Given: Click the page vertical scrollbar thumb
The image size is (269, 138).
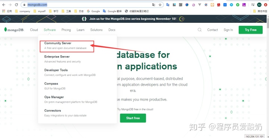Looking at the screenshot, I should (x=268, y=23).
